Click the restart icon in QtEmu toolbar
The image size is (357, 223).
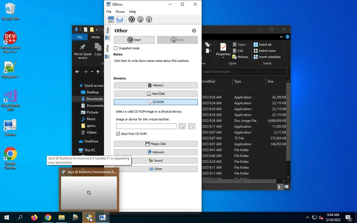pyautogui.click(x=149, y=19)
